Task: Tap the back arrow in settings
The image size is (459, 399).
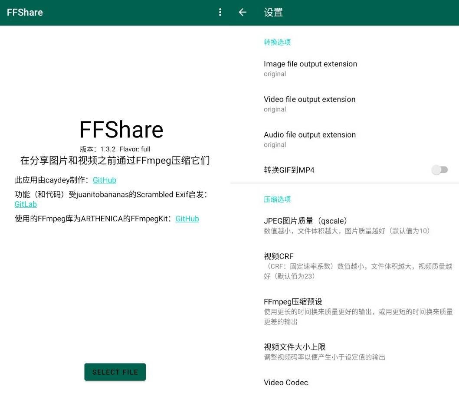Action: click(243, 12)
